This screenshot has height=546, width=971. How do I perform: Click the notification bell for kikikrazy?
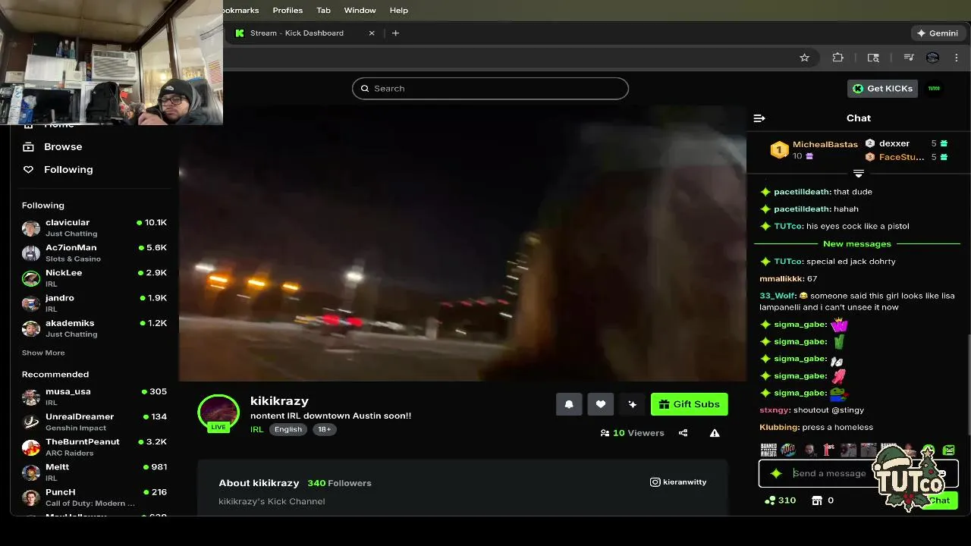coord(569,404)
